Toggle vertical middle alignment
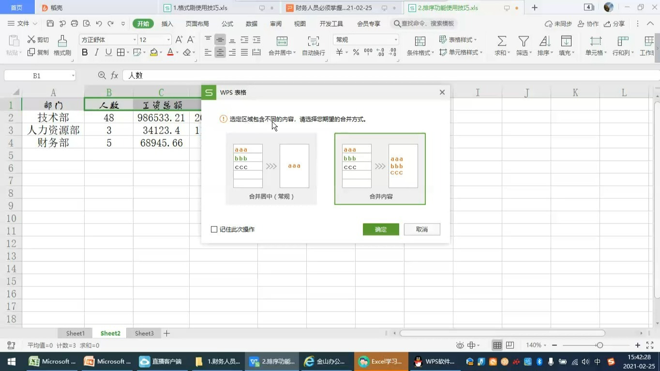 click(x=220, y=40)
